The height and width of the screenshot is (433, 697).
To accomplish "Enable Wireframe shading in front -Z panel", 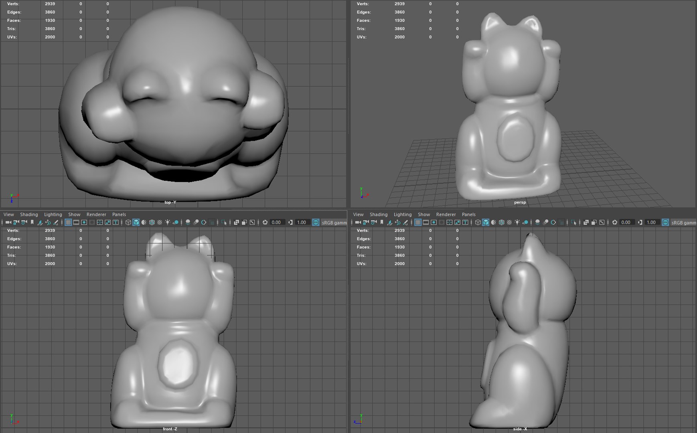I will tap(128, 223).
